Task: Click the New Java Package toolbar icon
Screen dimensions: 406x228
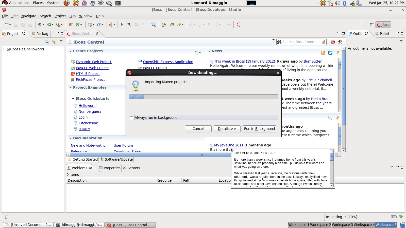Action: 71,25
